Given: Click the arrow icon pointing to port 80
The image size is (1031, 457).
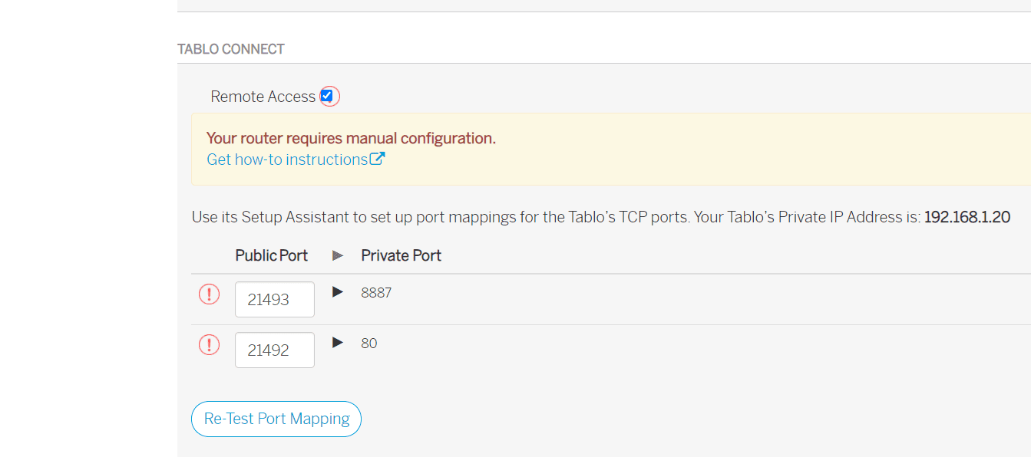Looking at the screenshot, I should tap(338, 343).
